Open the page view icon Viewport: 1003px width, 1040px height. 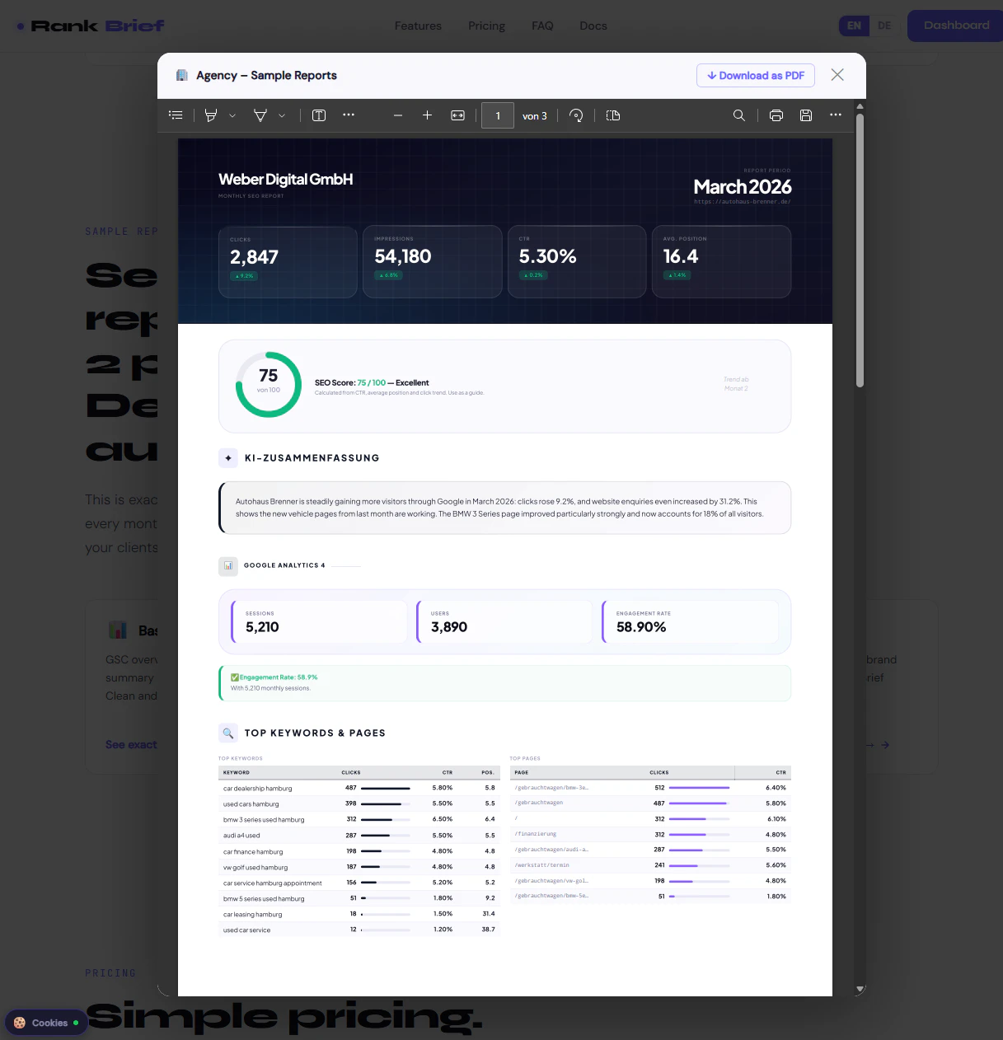[x=613, y=115]
